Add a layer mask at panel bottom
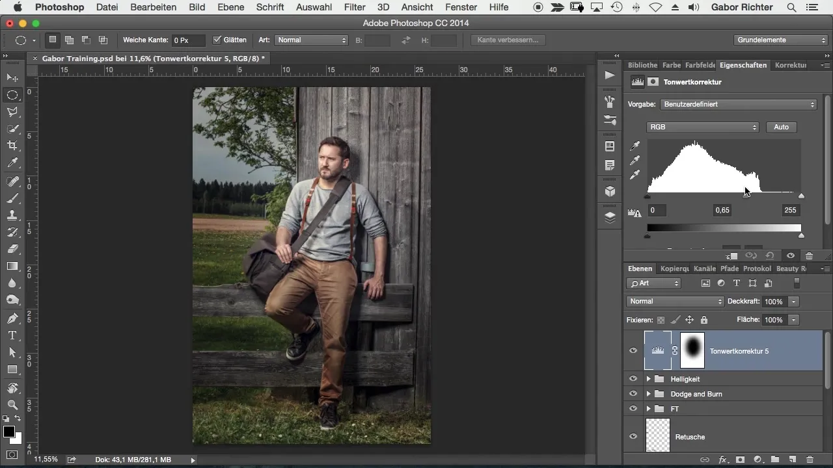The image size is (833, 468). click(x=740, y=460)
